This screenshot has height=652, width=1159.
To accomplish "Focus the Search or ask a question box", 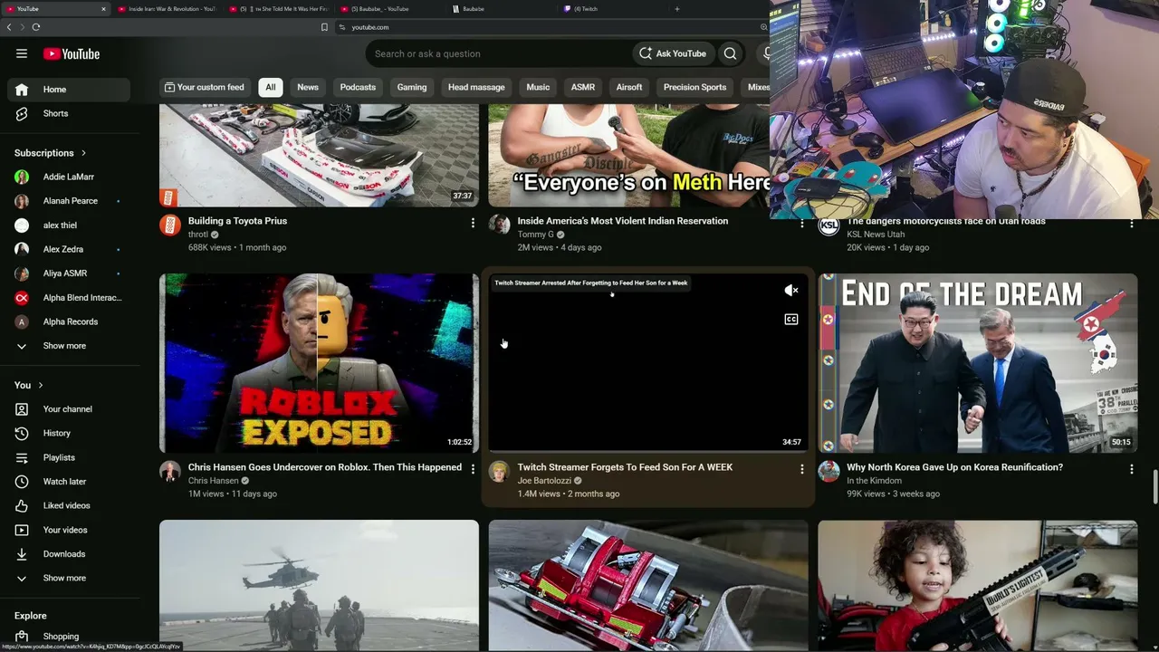I will [x=498, y=53].
